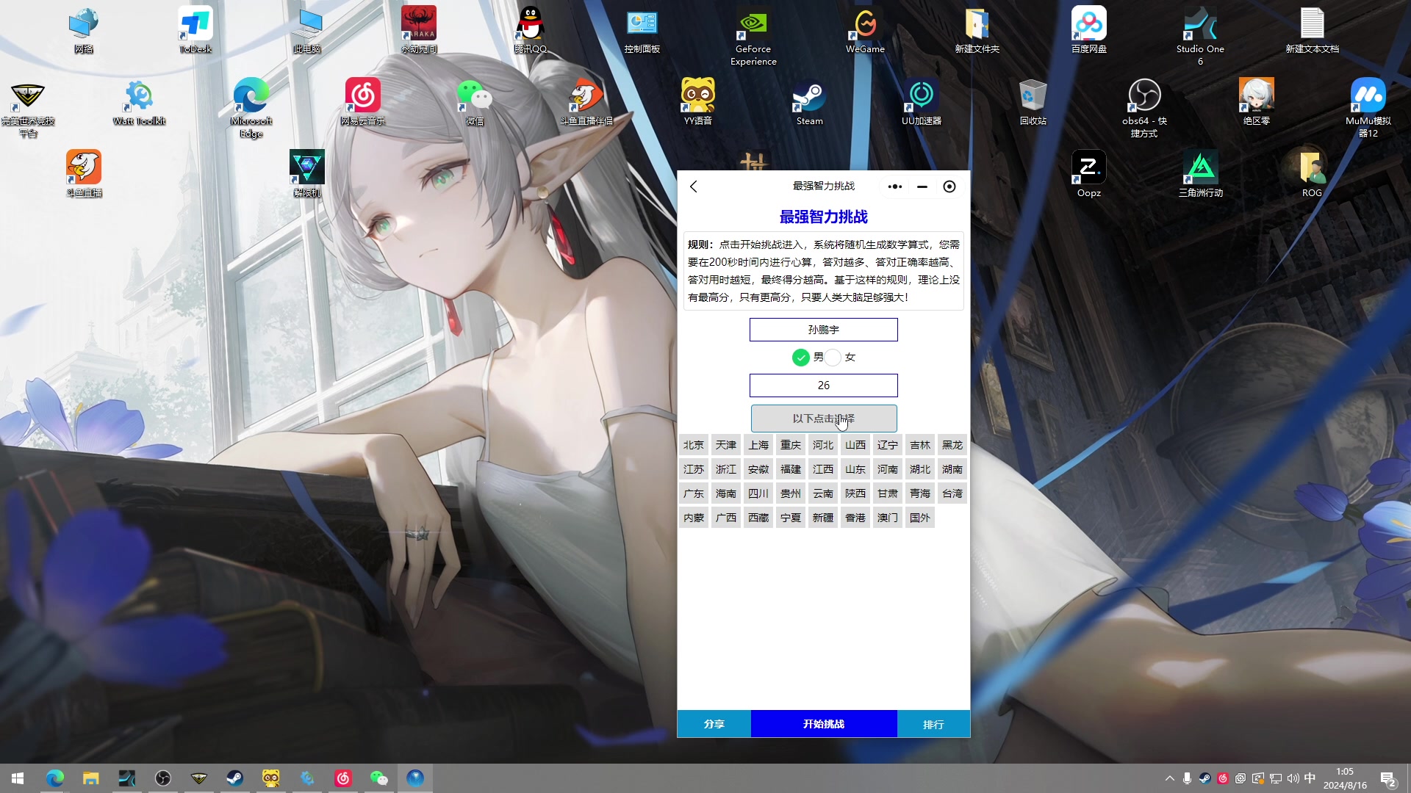Select the 女 gender radio button

833,358
